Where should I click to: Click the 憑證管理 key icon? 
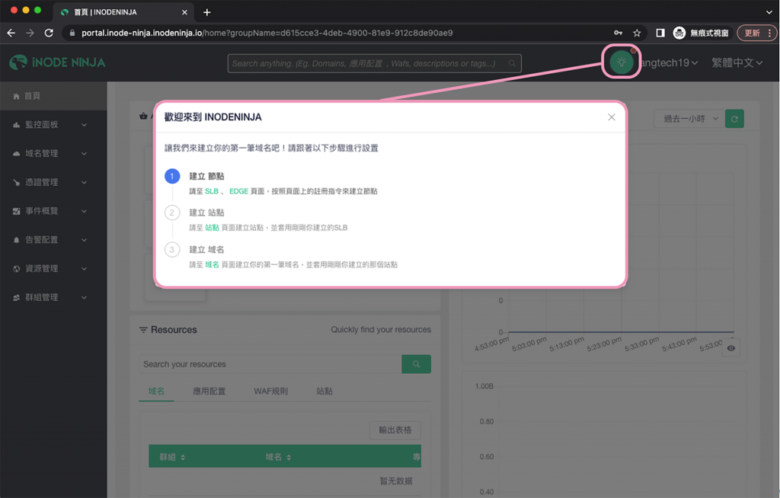16,183
